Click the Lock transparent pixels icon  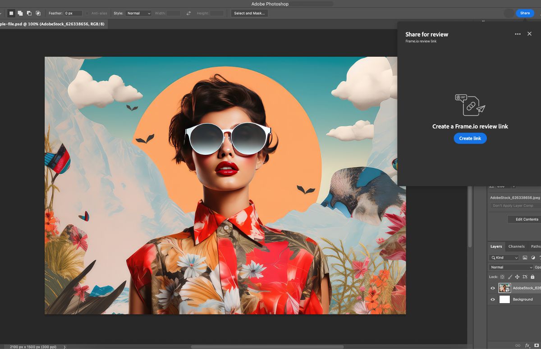tap(502, 276)
